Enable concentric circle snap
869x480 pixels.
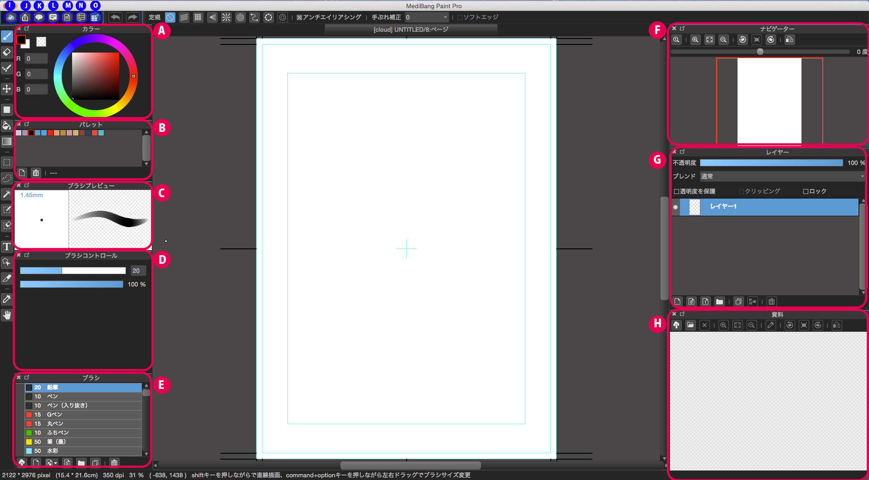pyautogui.click(x=240, y=17)
